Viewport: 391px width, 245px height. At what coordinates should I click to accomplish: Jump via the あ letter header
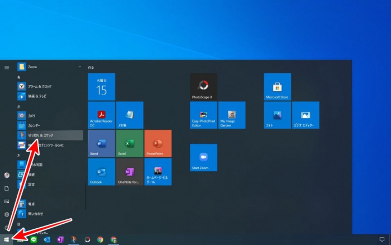(x=18, y=77)
